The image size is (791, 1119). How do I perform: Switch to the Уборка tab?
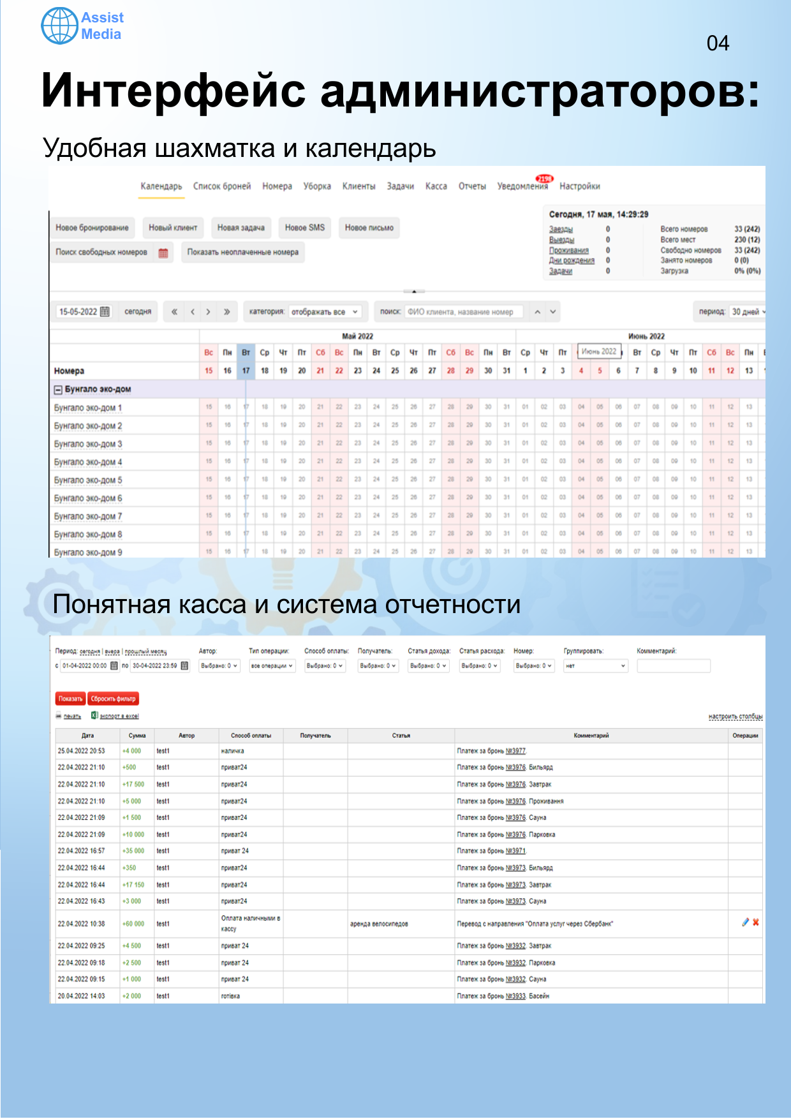tap(317, 186)
